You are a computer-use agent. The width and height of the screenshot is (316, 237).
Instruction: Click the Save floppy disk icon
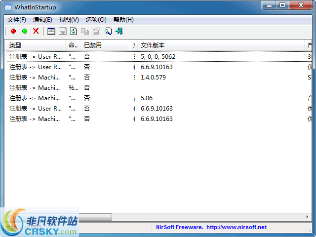[x=63, y=31]
